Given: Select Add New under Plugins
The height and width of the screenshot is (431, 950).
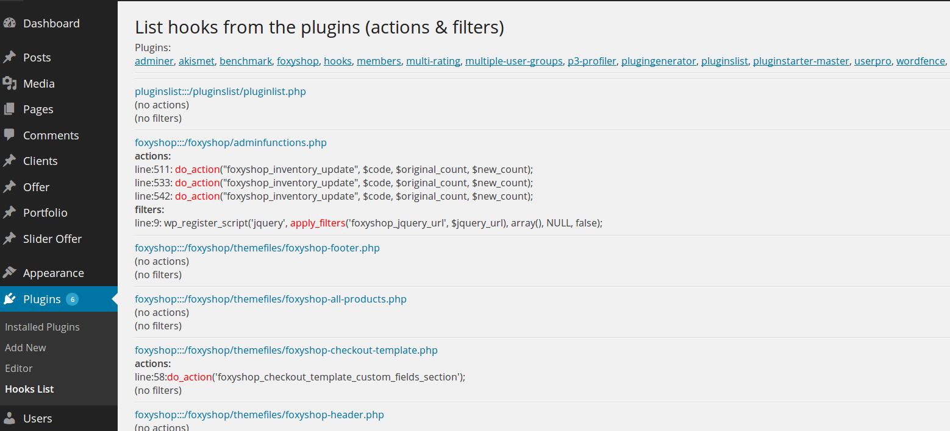Looking at the screenshot, I should coord(26,348).
